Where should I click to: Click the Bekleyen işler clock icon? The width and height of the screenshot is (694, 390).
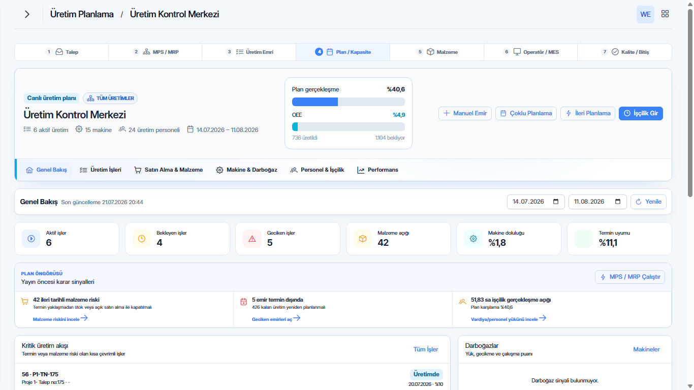(x=141, y=239)
